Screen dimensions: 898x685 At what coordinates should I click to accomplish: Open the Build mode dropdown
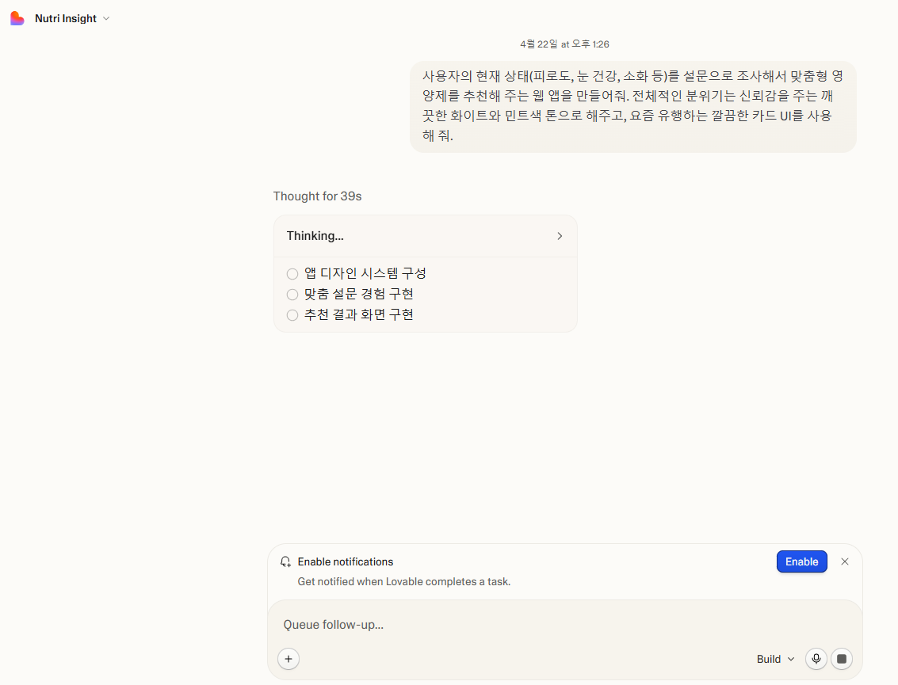click(774, 659)
